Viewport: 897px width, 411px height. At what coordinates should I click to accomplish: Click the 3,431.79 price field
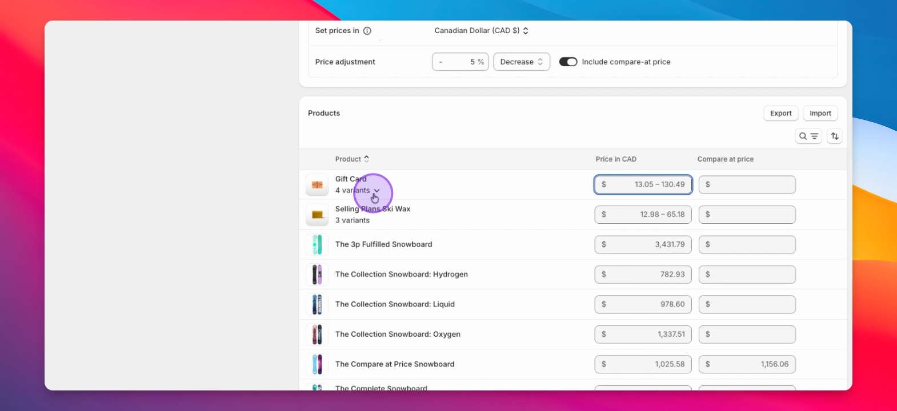click(x=643, y=244)
